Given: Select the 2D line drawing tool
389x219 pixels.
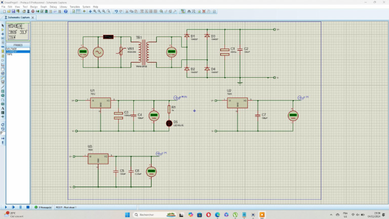Looking at the screenshot, I should pyautogui.click(x=3, y=87).
